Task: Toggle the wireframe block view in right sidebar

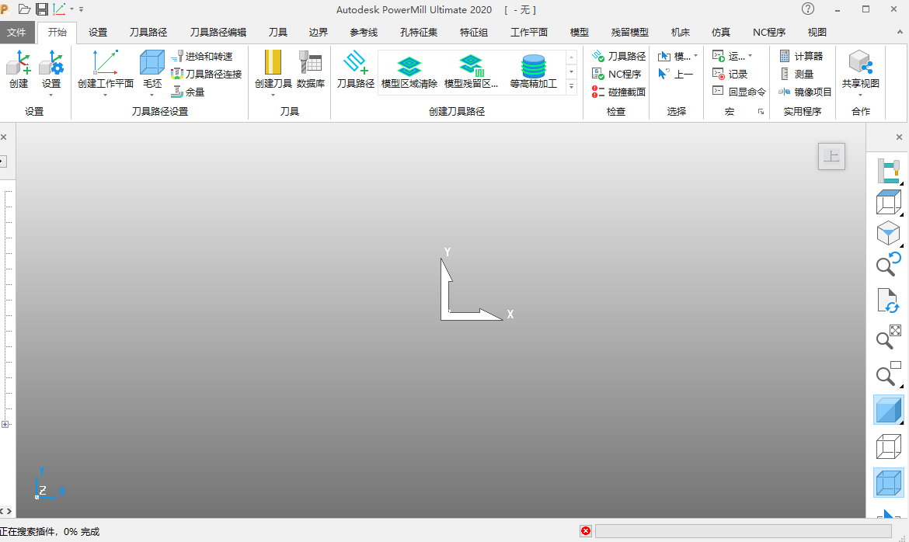Action: [888, 446]
